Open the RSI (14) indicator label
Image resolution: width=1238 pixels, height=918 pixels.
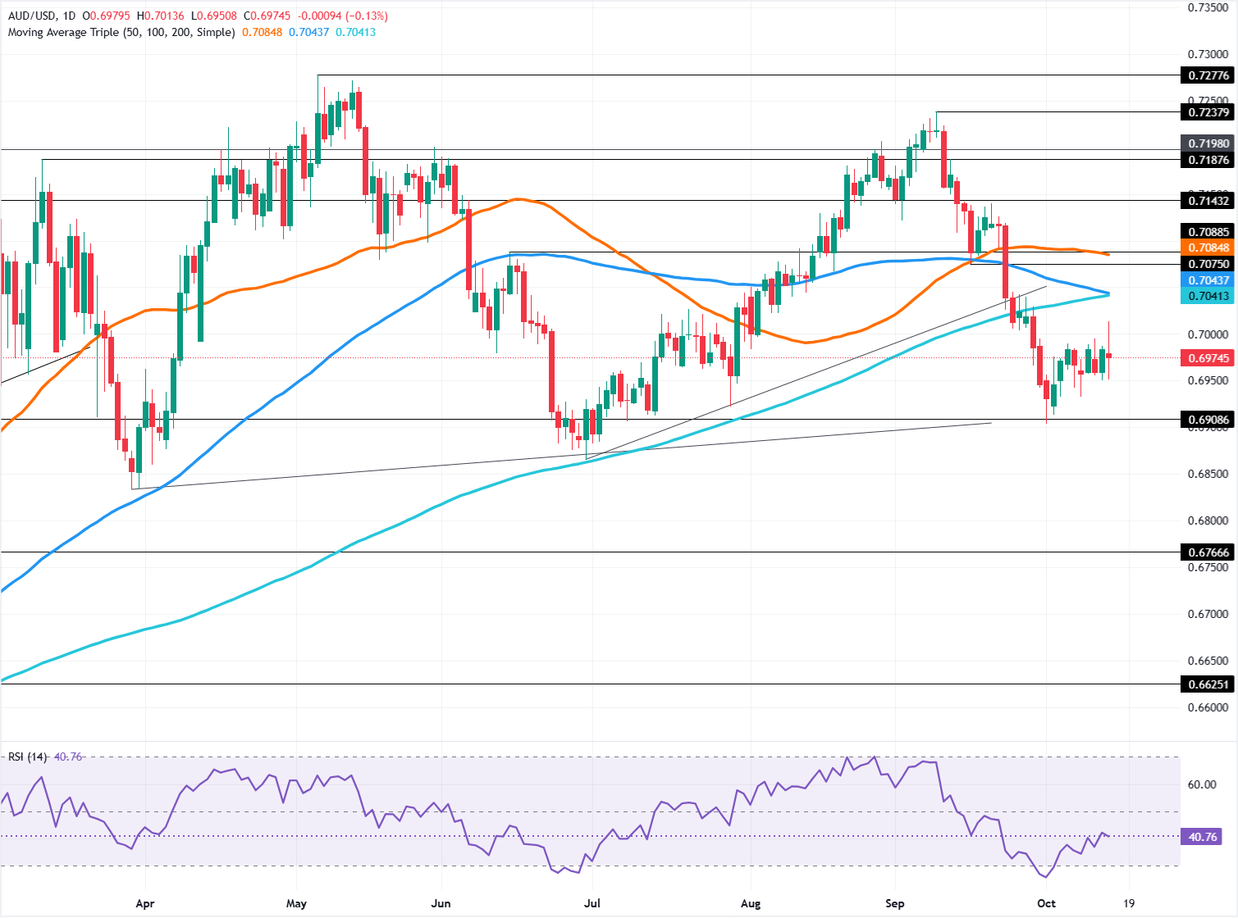pyautogui.click(x=27, y=757)
